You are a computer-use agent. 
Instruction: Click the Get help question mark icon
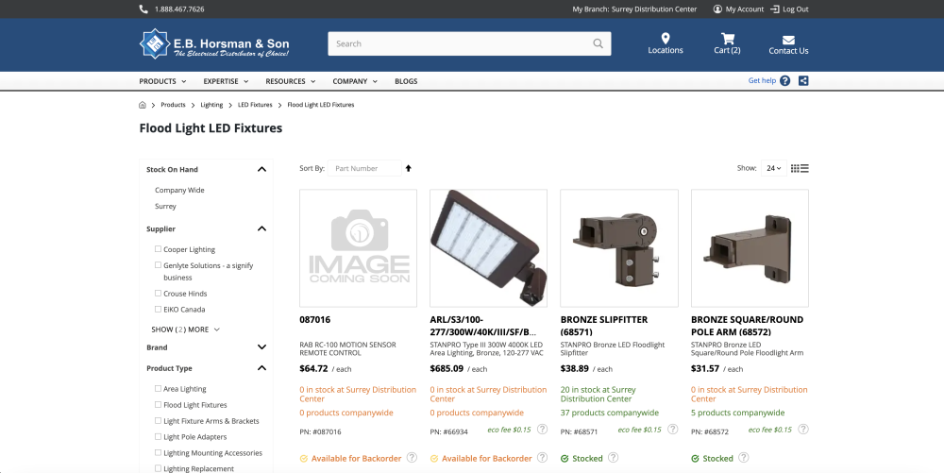tap(785, 80)
